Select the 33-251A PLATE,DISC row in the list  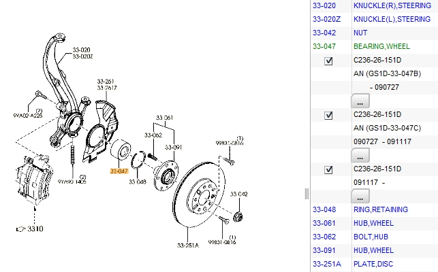coord(382,264)
